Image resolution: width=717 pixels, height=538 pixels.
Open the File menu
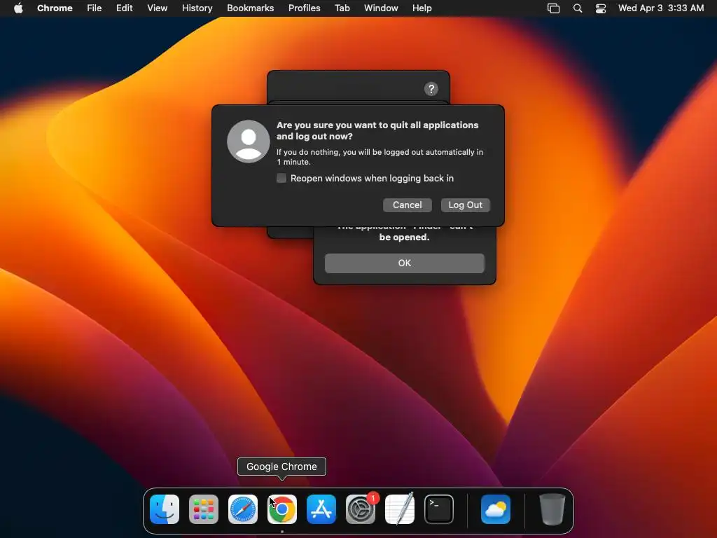tap(95, 8)
